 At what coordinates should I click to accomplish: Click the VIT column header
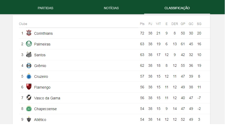[158, 24]
